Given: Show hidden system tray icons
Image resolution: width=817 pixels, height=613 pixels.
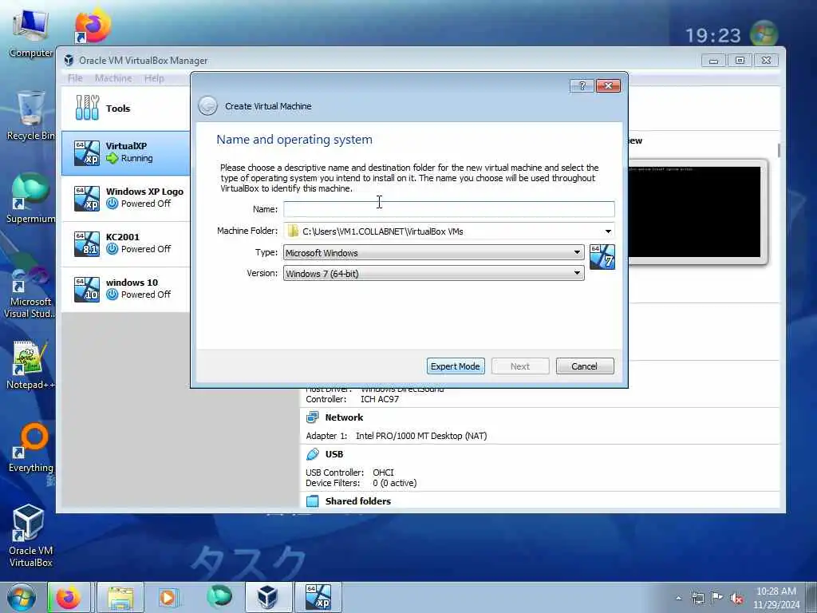Looking at the screenshot, I should (678, 599).
